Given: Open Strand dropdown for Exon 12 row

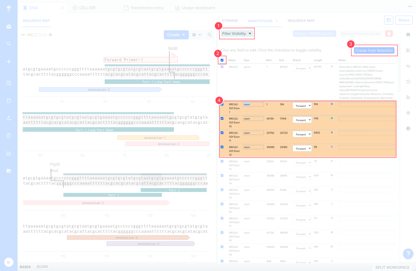Looking at the screenshot, I should (302, 149).
